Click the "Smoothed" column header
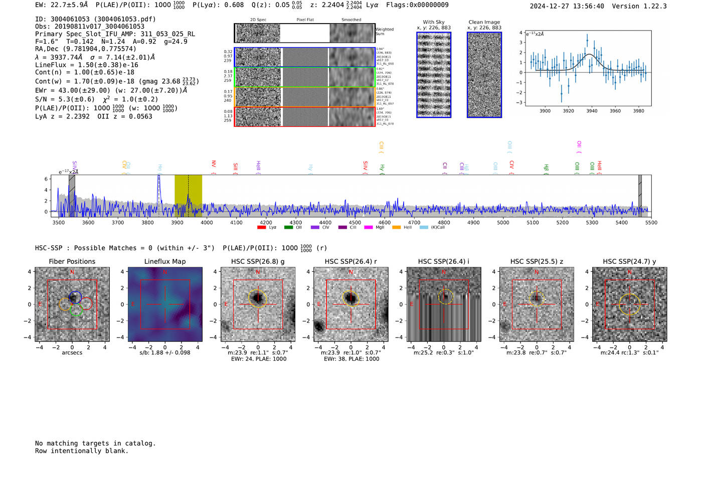 (x=351, y=20)
